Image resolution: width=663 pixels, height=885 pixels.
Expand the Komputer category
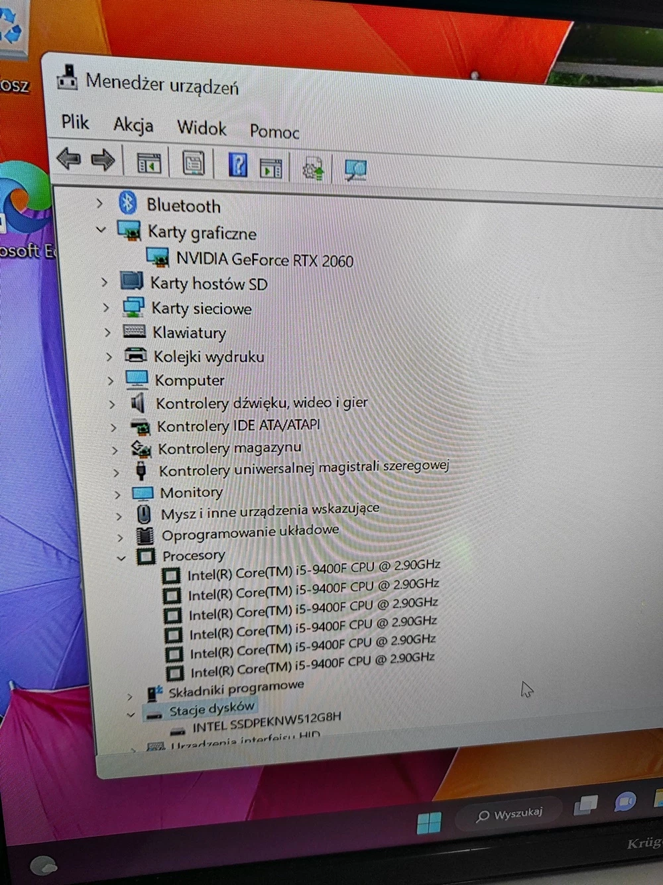point(111,380)
